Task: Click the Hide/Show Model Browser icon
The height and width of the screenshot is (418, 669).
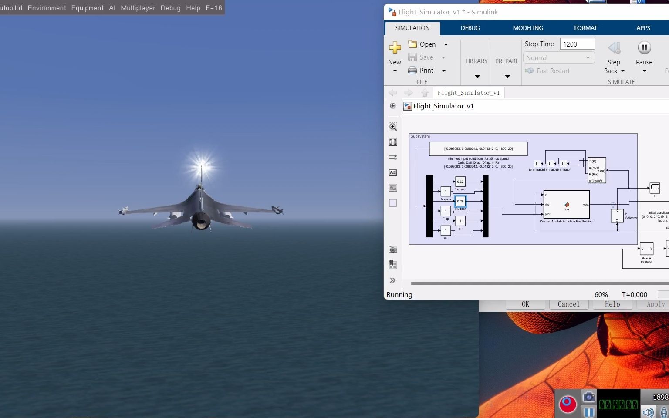Action: pos(393,106)
